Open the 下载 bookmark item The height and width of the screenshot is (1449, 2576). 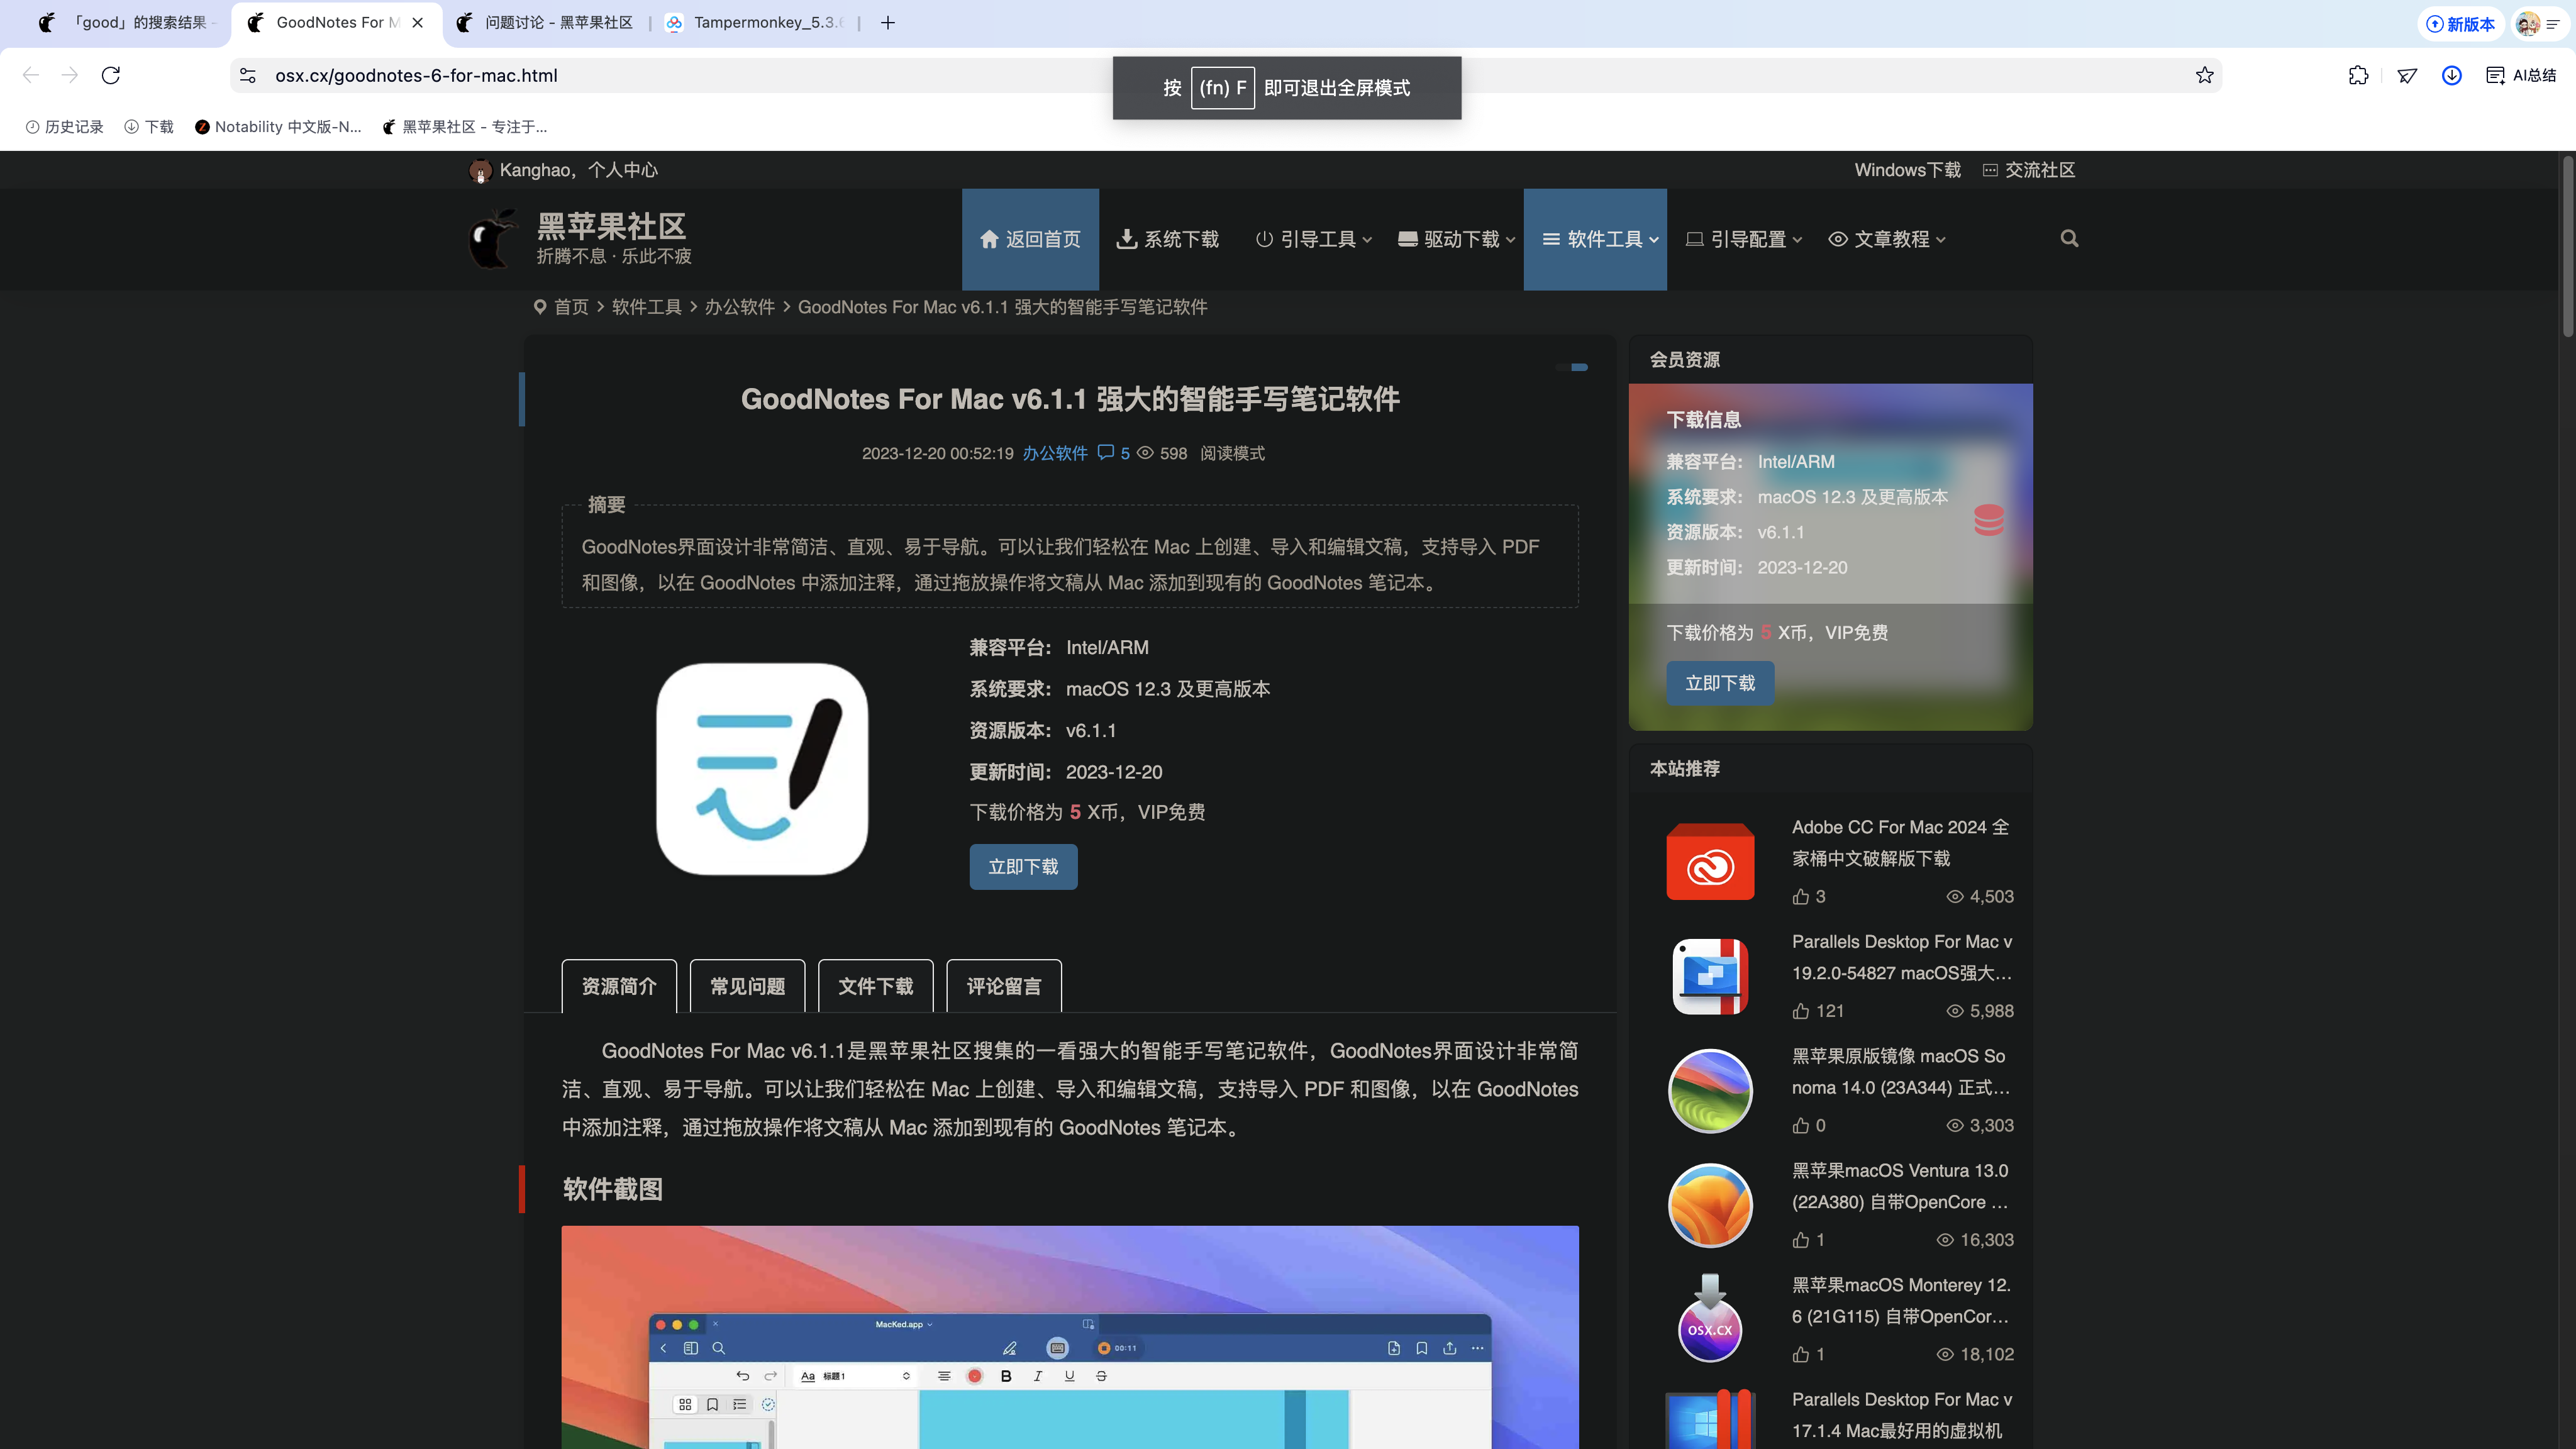tap(148, 127)
